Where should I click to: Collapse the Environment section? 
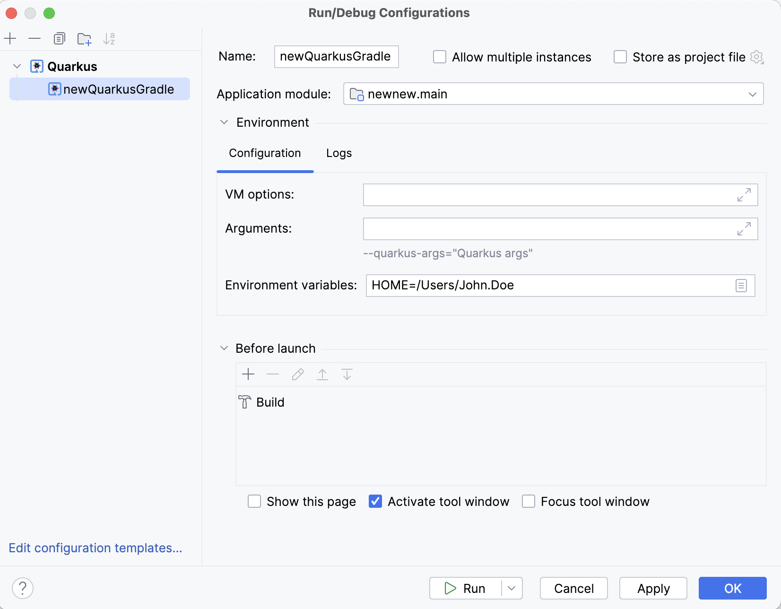click(x=224, y=122)
